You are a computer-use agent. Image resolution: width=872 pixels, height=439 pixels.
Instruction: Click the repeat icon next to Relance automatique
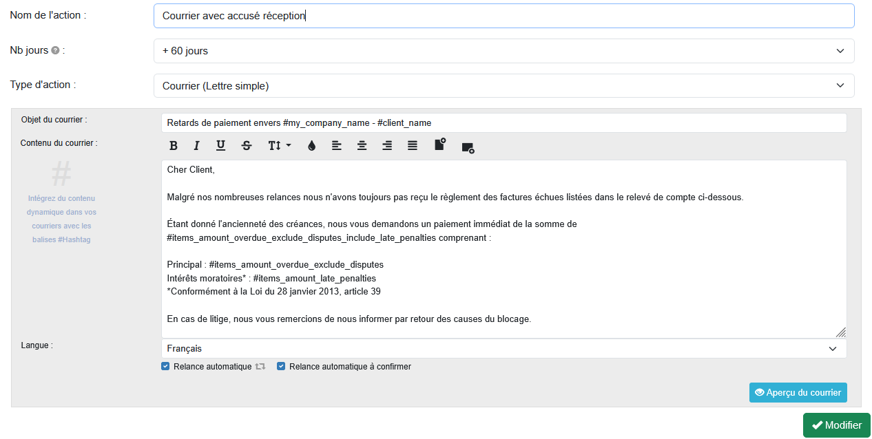coord(260,366)
